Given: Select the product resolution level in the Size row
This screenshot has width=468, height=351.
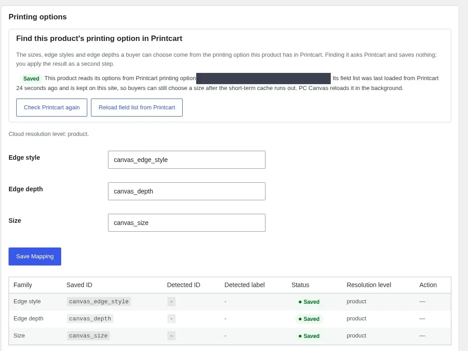Looking at the screenshot, I should (x=356, y=336).
